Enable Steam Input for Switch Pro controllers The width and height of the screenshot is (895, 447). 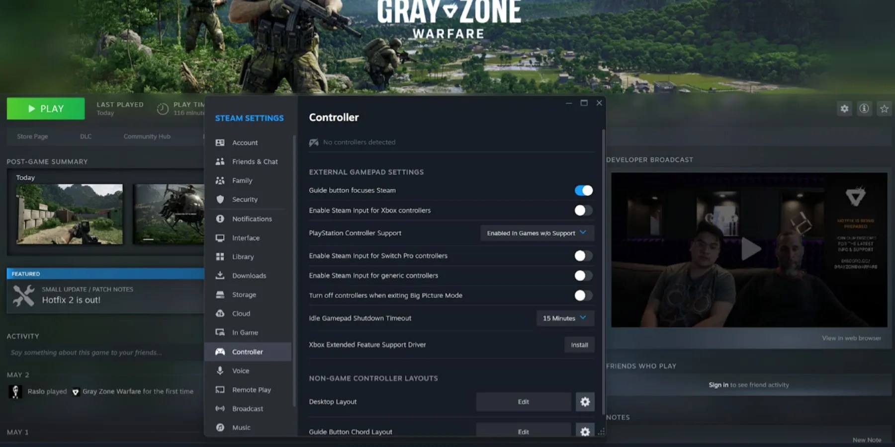pyautogui.click(x=583, y=256)
